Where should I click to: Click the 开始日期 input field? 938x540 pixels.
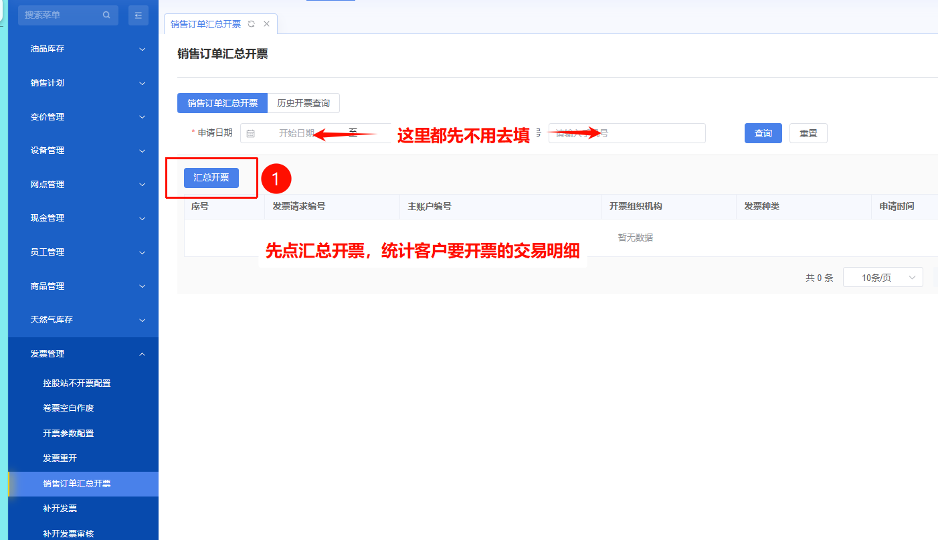click(x=296, y=133)
